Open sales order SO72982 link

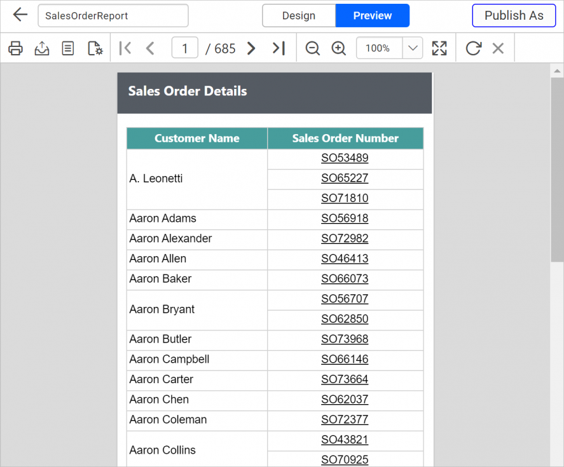coord(345,238)
